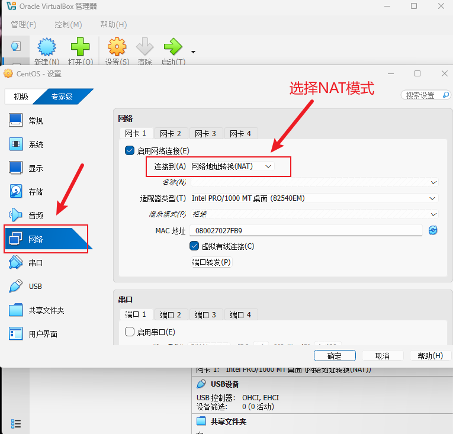This screenshot has width=453, height=434.
Task: Open the 名称(N) dropdown
Action: tap(314, 182)
